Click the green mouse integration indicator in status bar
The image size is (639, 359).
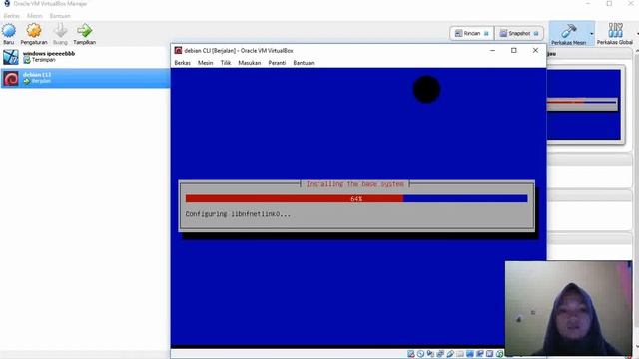tap(500, 354)
